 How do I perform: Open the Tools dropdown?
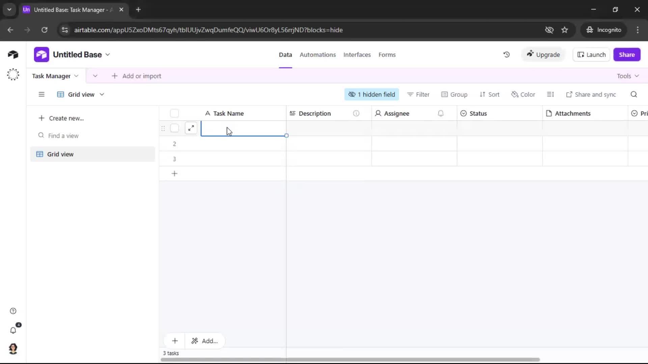pyautogui.click(x=628, y=76)
